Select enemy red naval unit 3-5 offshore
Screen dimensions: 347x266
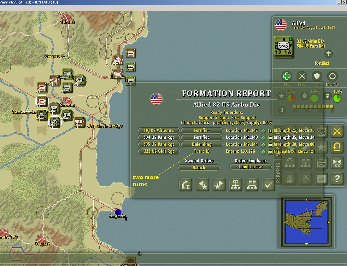(131, 53)
